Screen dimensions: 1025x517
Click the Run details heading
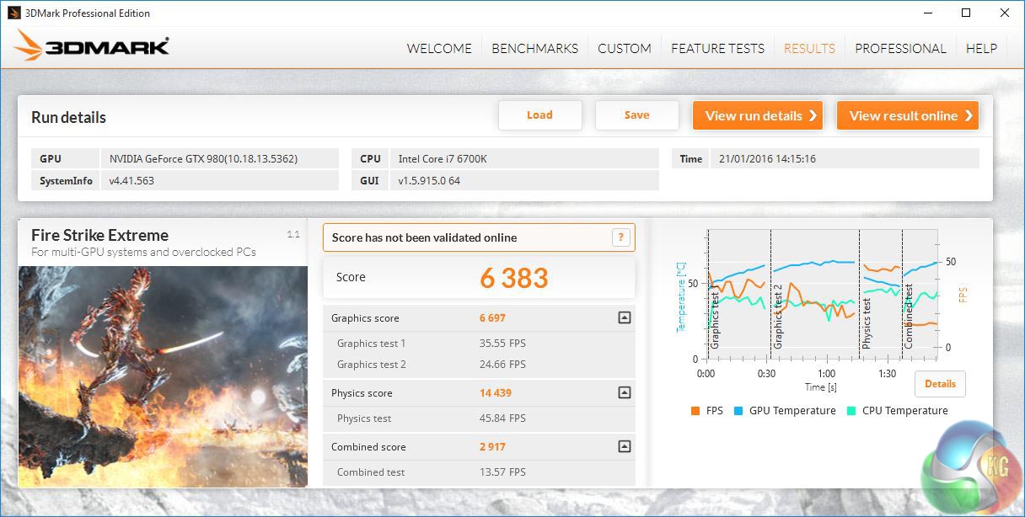(x=68, y=117)
